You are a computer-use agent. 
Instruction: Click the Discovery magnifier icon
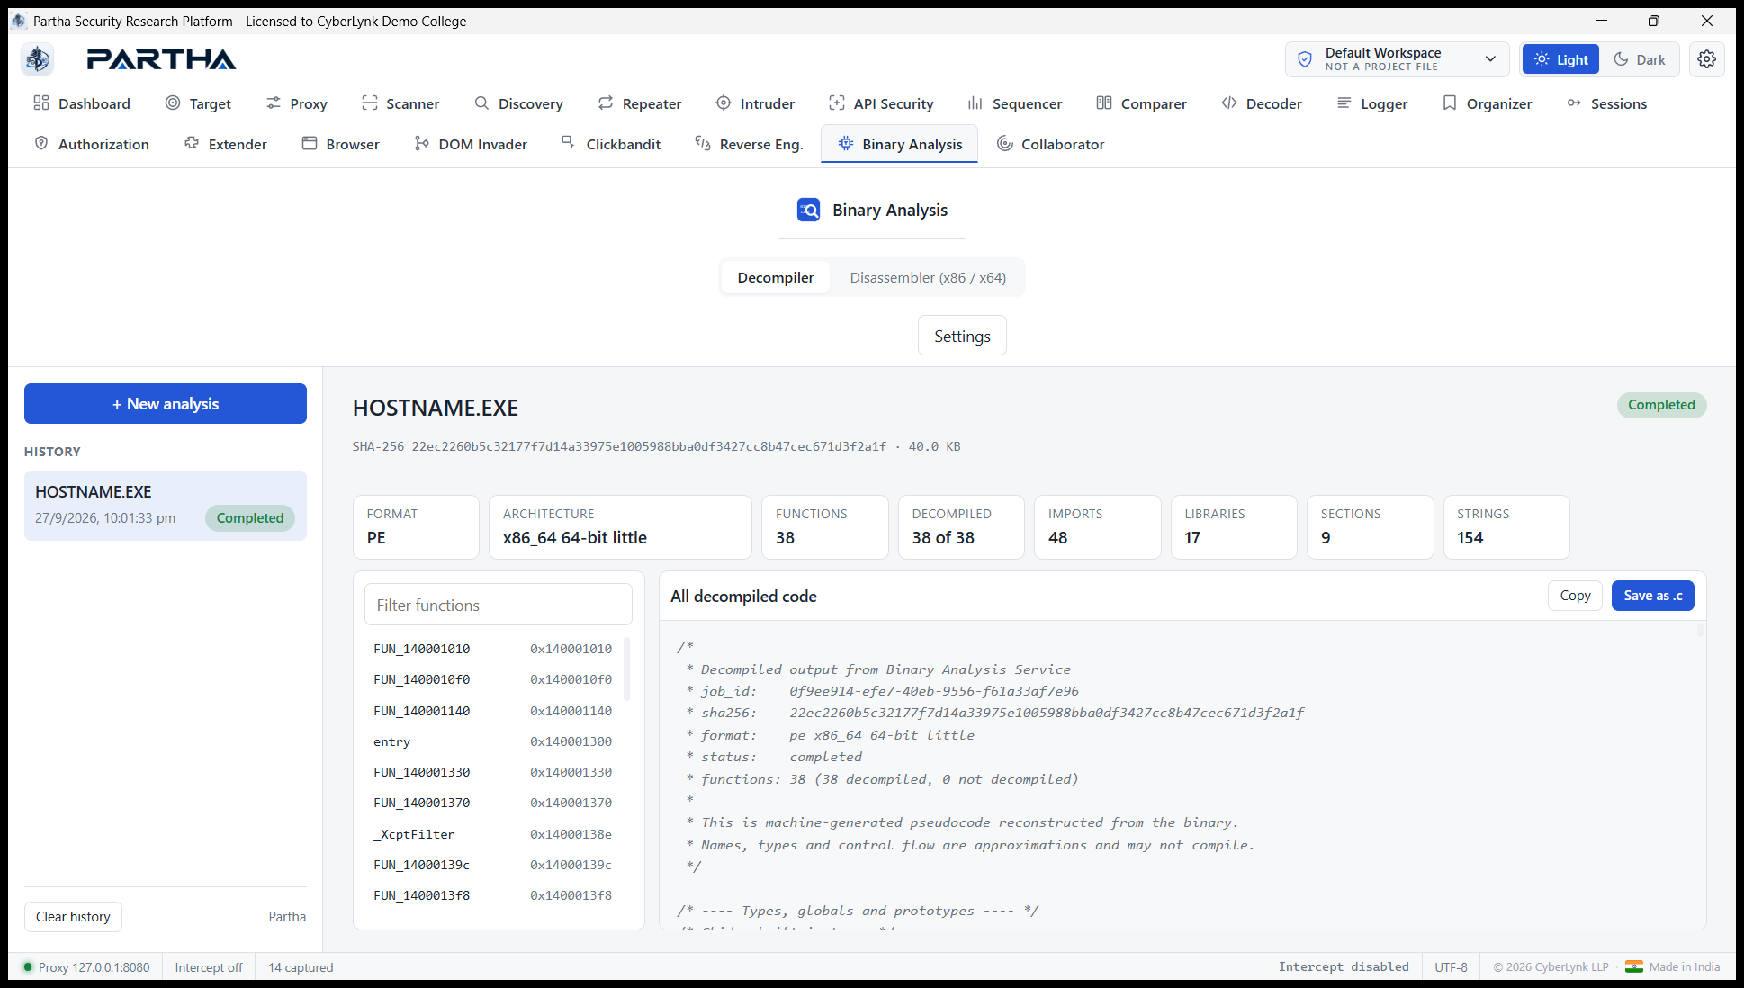point(482,103)
